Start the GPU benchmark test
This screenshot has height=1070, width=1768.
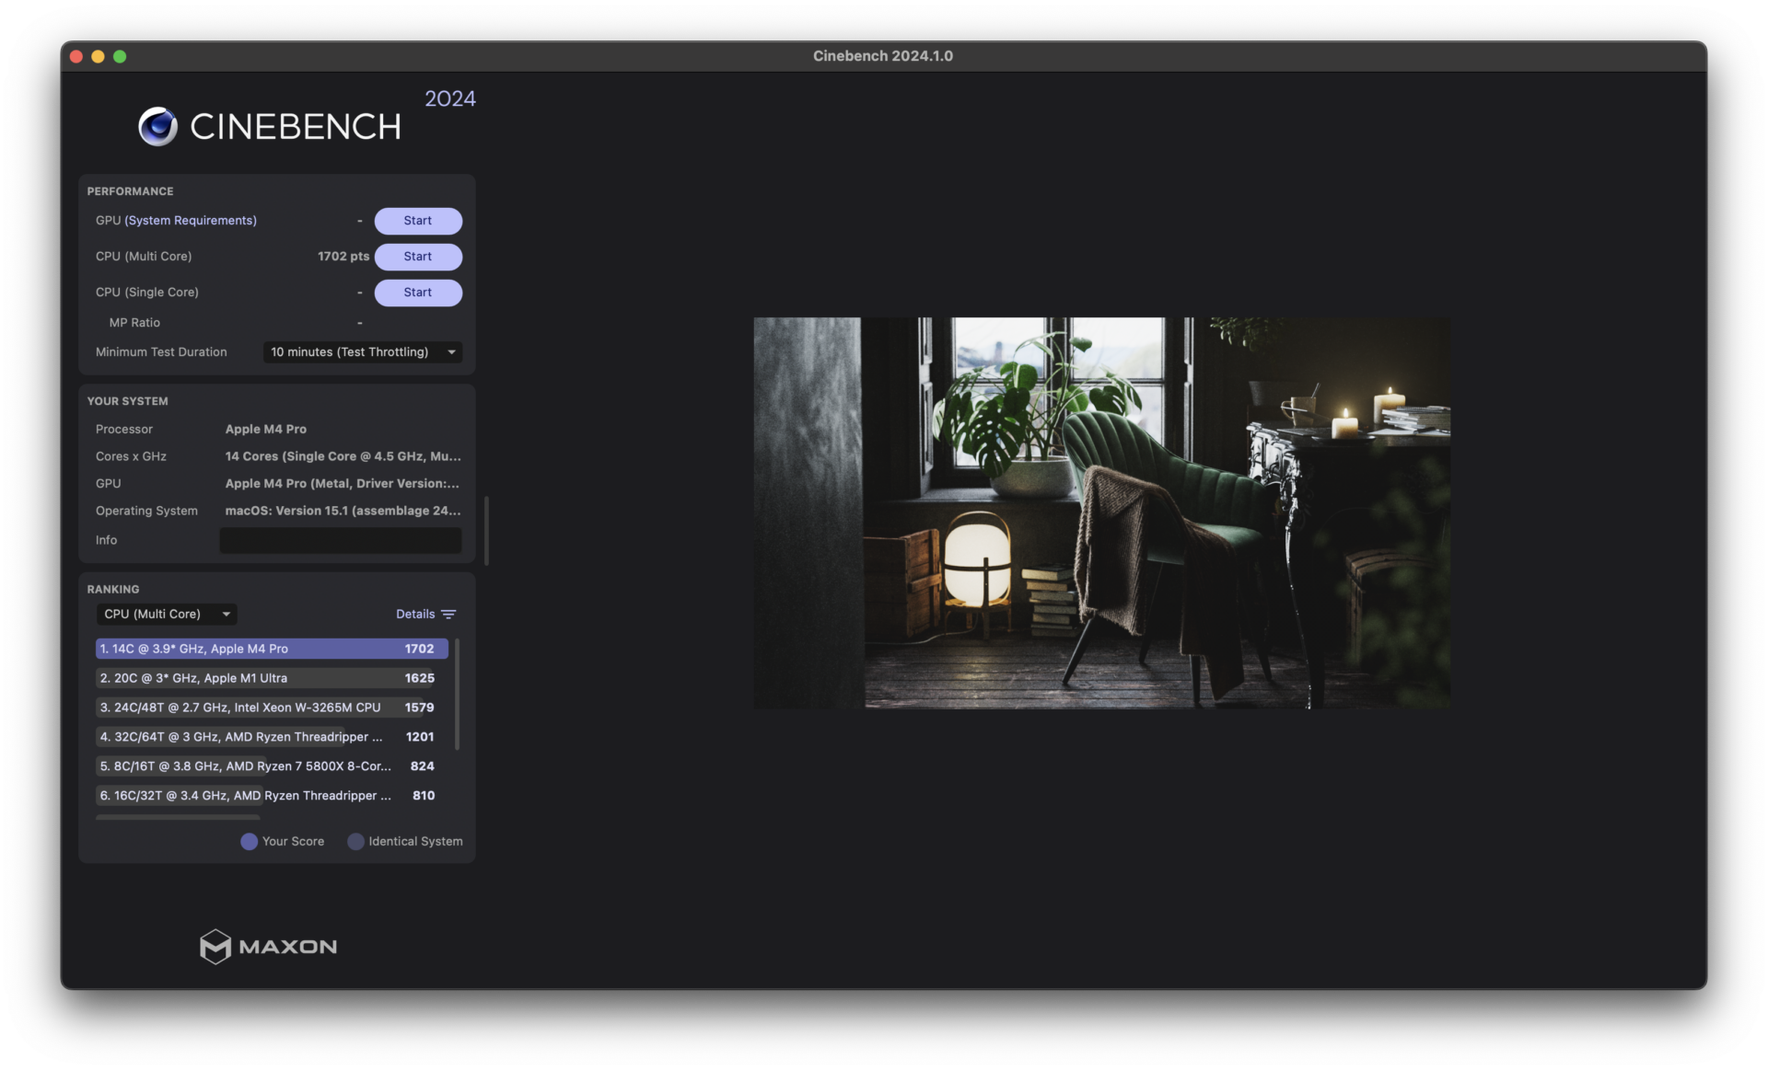(x=418, y=221)
